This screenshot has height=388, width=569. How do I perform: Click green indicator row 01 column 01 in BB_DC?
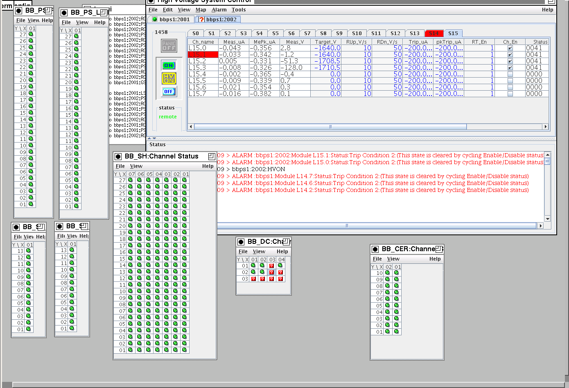[x=253, y=265]
